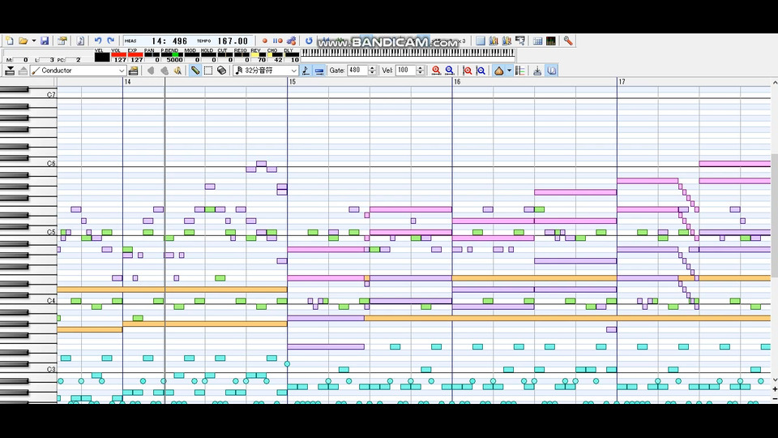Toggle the onion skin track display icon
This screenshot has height=438, width=778.
click(x=498, y=71)
